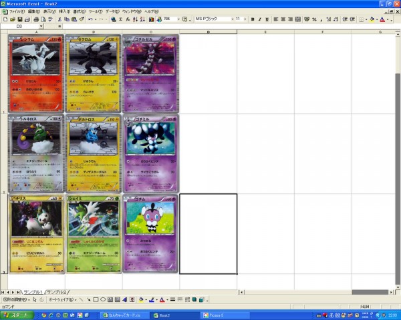The width and height of the screenshot is (401, 320).
Task: Select the Arrow drawing tool
Action: (x=88, y=299)
